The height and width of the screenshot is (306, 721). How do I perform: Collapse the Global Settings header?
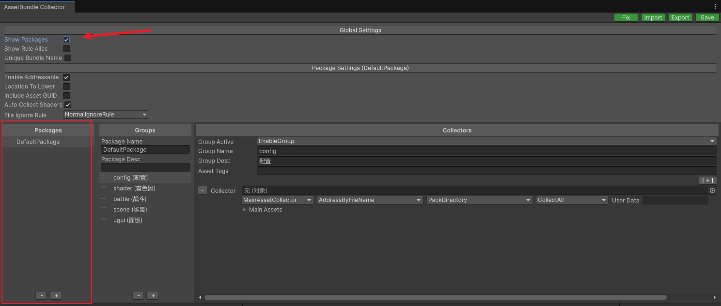pyautogui.click(x=360, y=30)
